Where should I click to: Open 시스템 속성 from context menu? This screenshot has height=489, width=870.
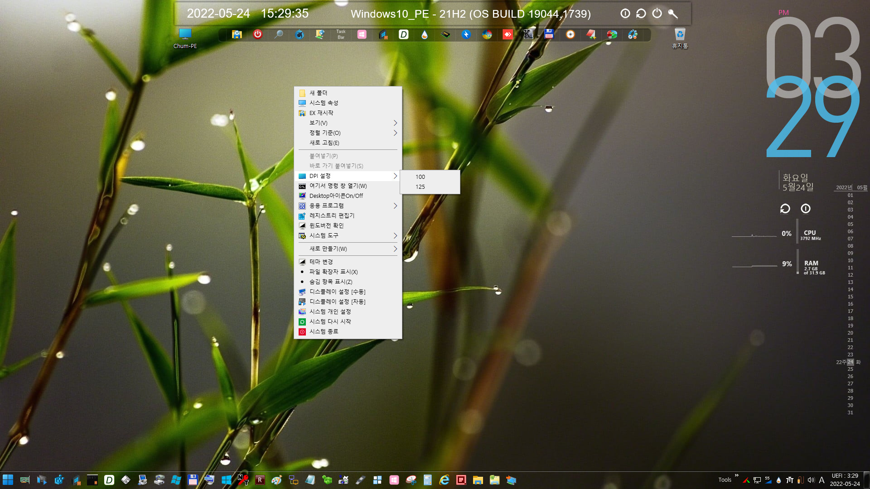(x=348, y=103)
